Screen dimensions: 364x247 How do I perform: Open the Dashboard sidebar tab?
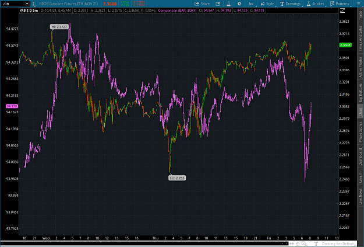[361, 156]
